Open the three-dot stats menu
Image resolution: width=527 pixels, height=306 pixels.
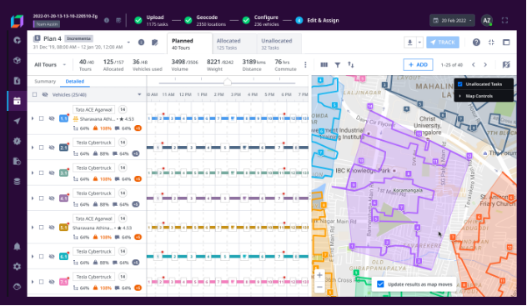[305, 65]
